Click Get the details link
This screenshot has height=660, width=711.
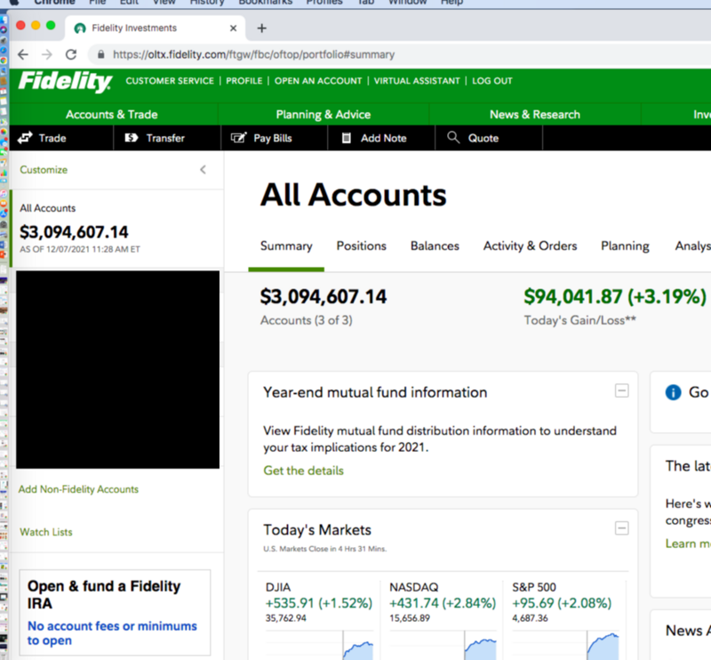(303, 471)
